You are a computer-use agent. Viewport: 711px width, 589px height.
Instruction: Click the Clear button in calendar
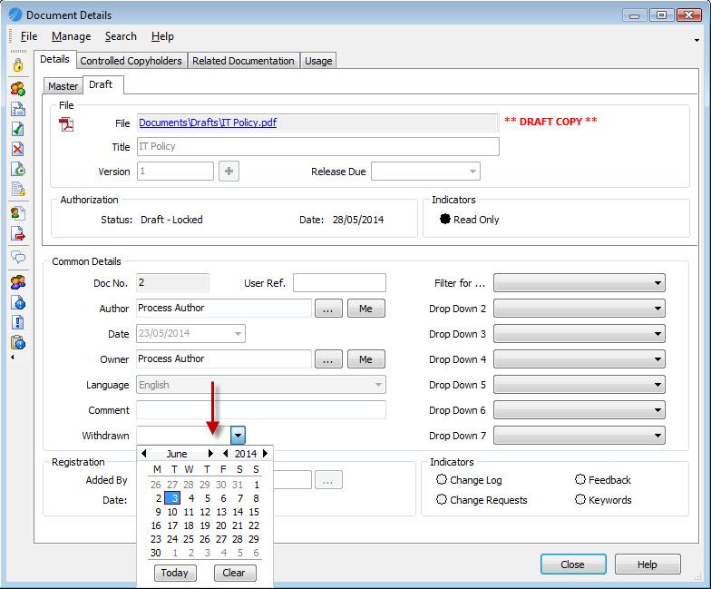pos(234,573)
